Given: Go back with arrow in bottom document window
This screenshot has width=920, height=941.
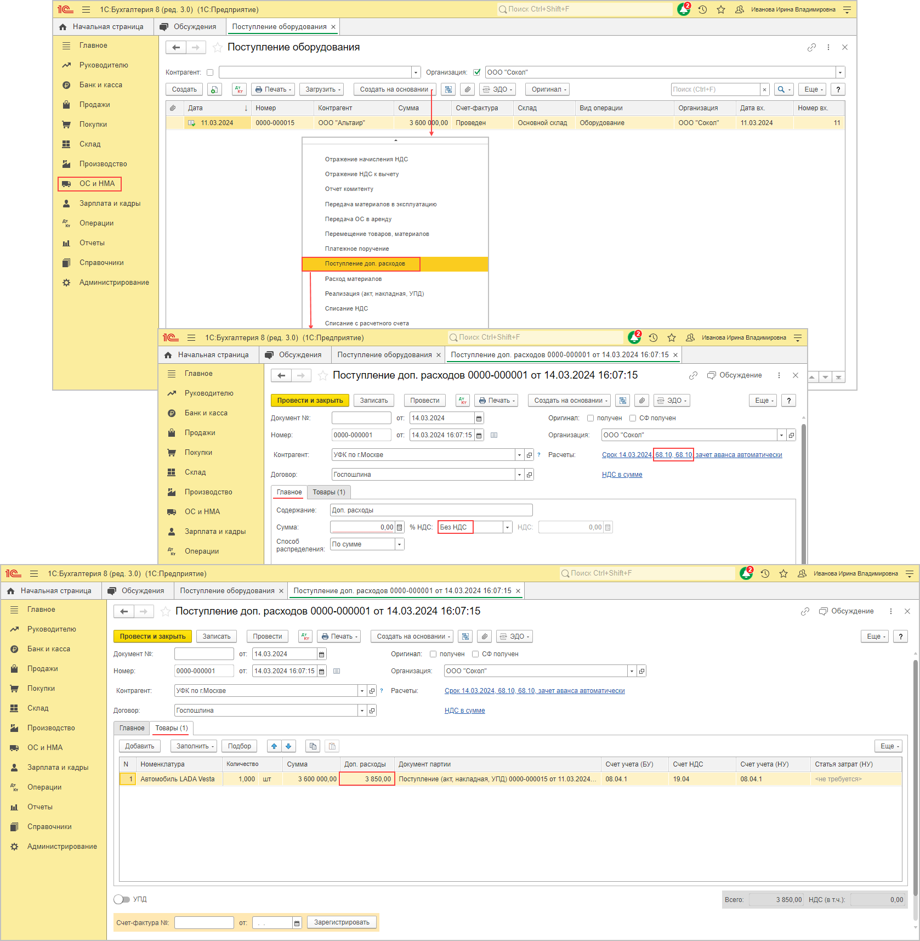Looking at the screenshot, I should point(124,611).
